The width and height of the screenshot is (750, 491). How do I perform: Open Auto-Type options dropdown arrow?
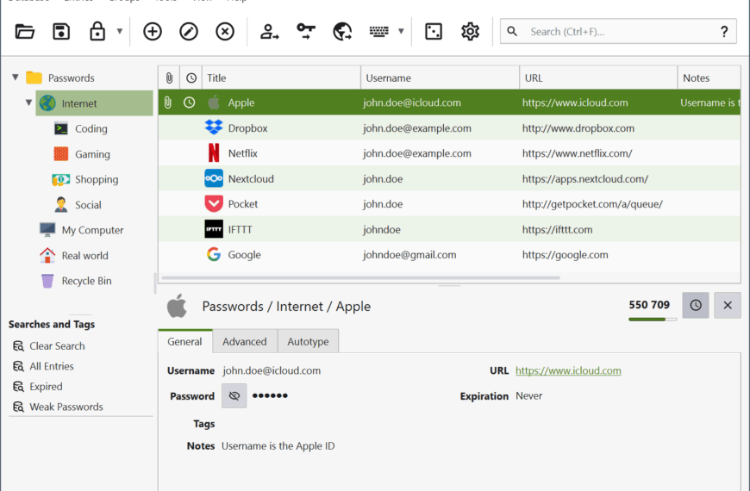tap(402, 32)
